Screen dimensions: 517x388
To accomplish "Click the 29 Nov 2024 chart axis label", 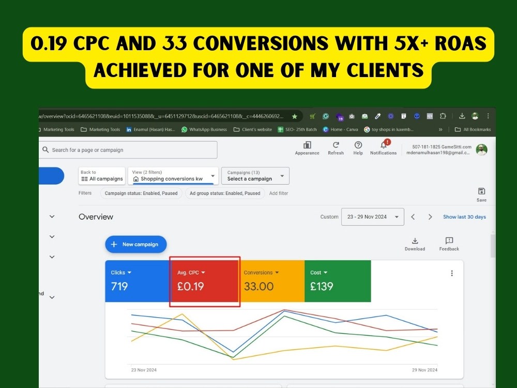I will pos(424,370).
